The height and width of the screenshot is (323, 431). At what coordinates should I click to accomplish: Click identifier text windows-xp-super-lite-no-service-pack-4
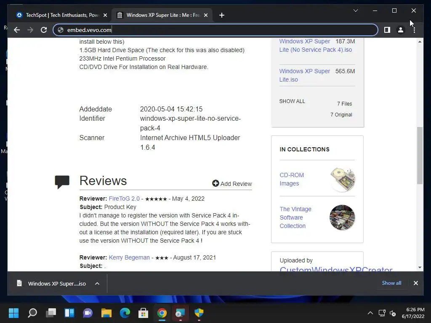point(190,123)
